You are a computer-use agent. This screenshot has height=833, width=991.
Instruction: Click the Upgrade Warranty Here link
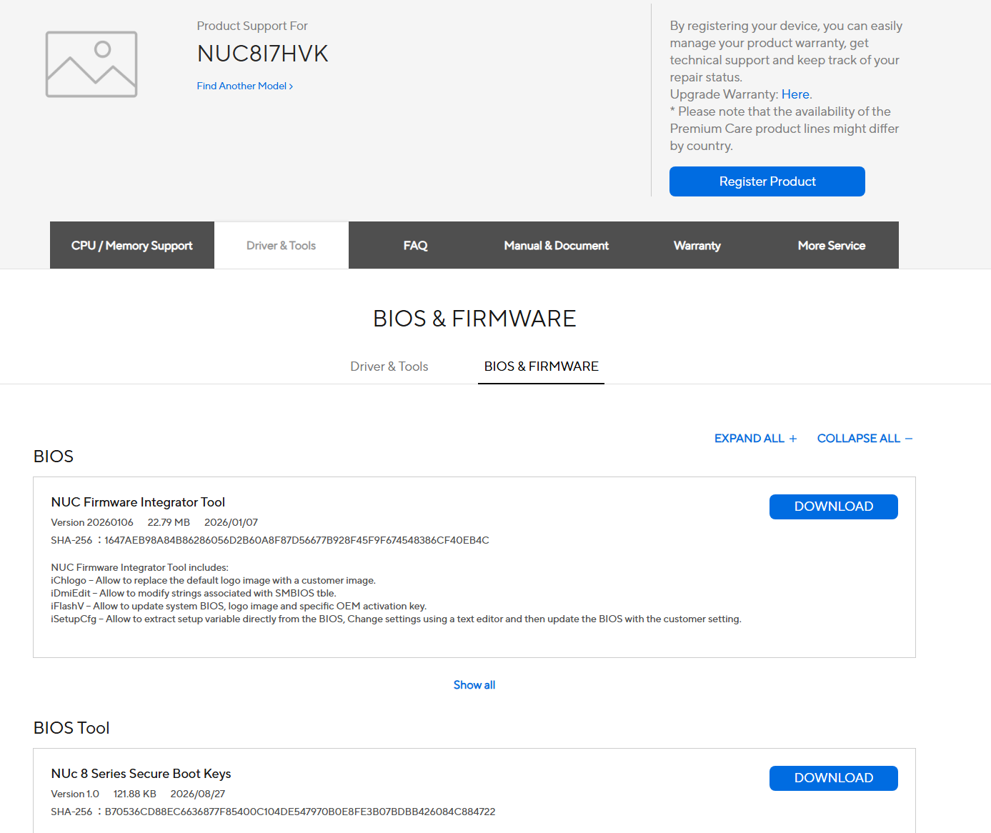795,94
